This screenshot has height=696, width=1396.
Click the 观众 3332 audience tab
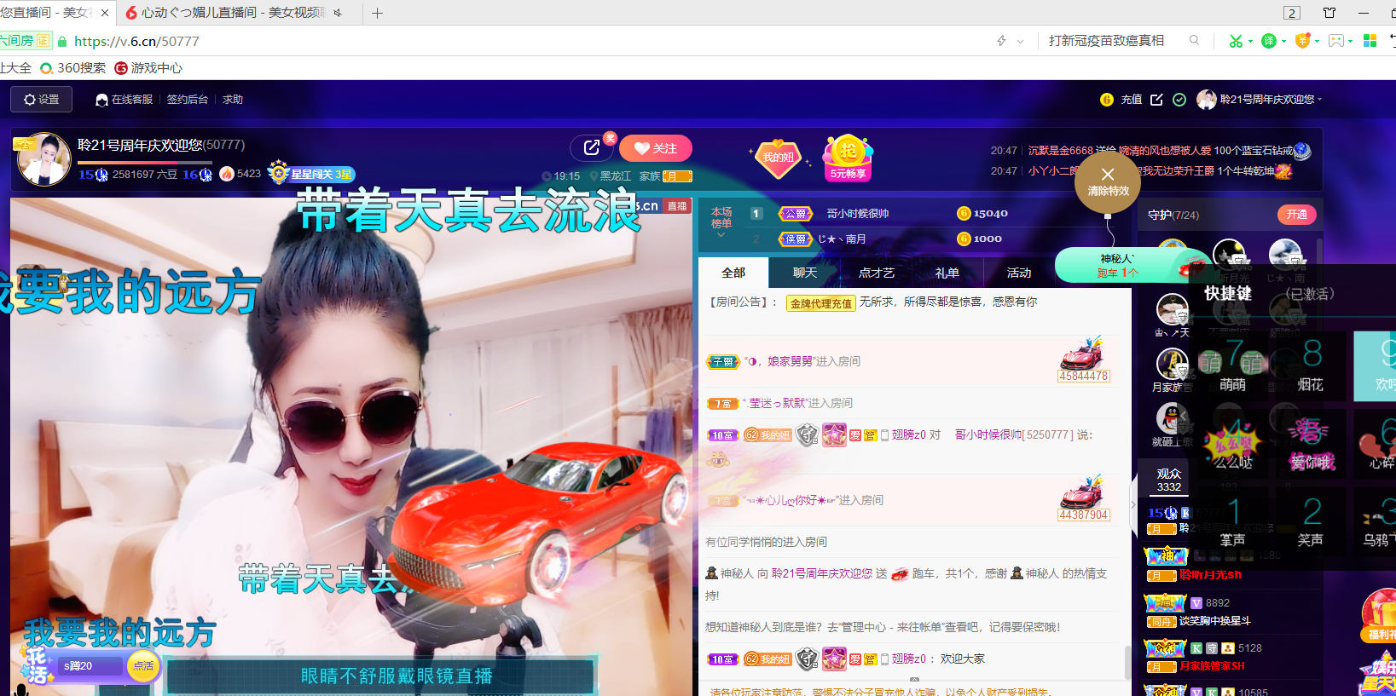(x=1169, y=480)
